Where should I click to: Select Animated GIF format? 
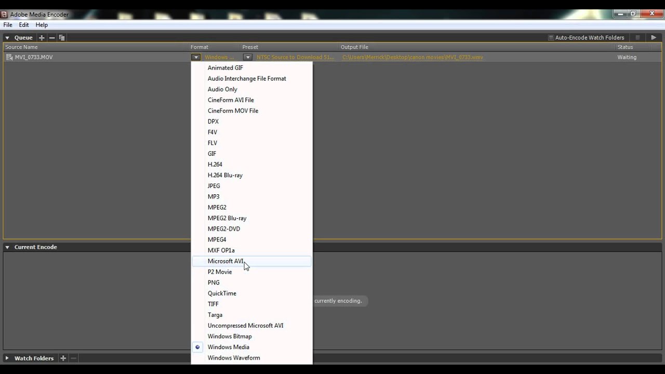252,68
